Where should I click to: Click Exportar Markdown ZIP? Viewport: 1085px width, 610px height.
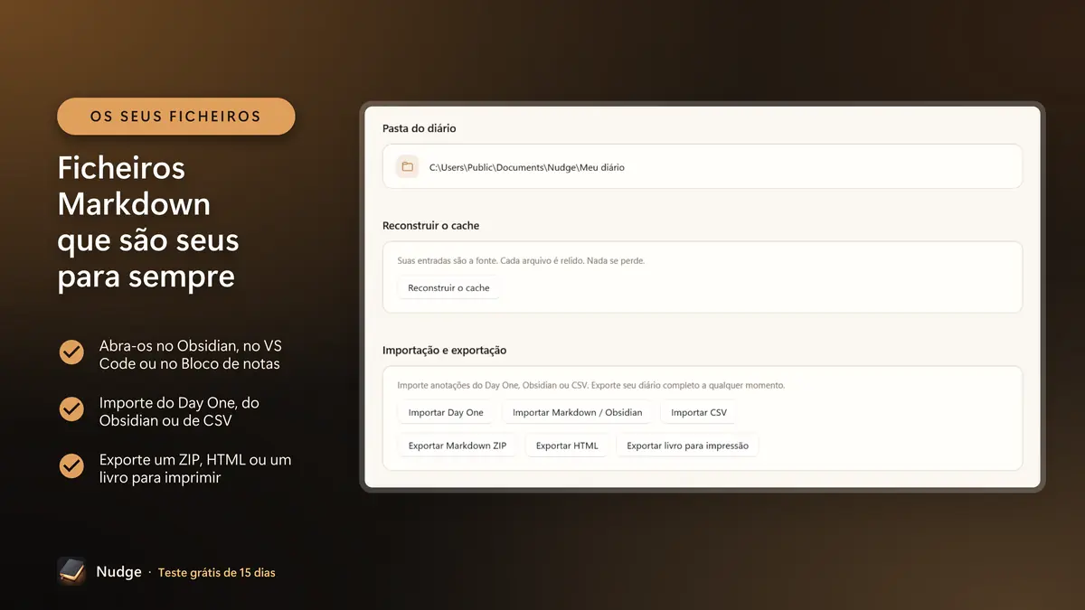point(458,446)
